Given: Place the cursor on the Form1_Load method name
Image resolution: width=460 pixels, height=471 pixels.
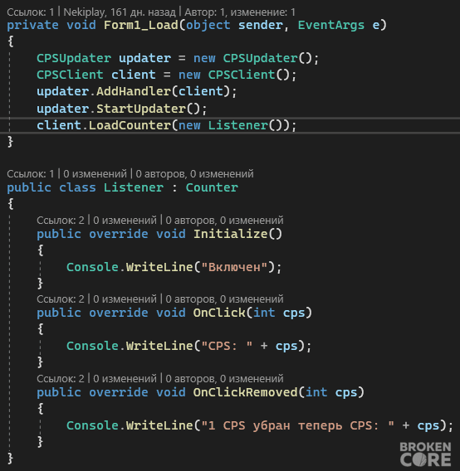Looking at the screenshot, I should point(141,25).
